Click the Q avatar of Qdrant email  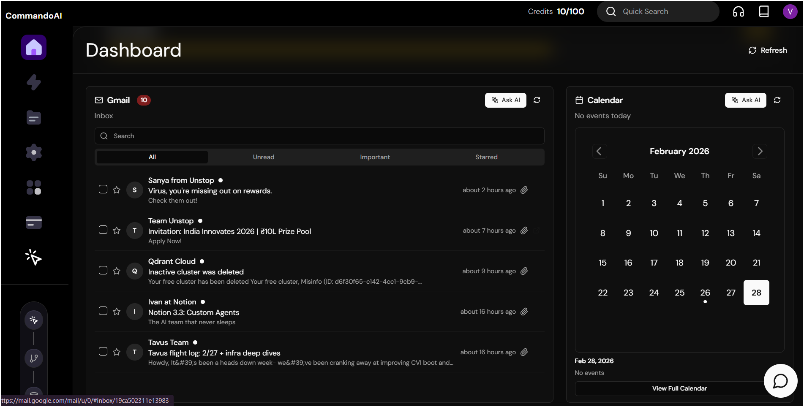135,271
